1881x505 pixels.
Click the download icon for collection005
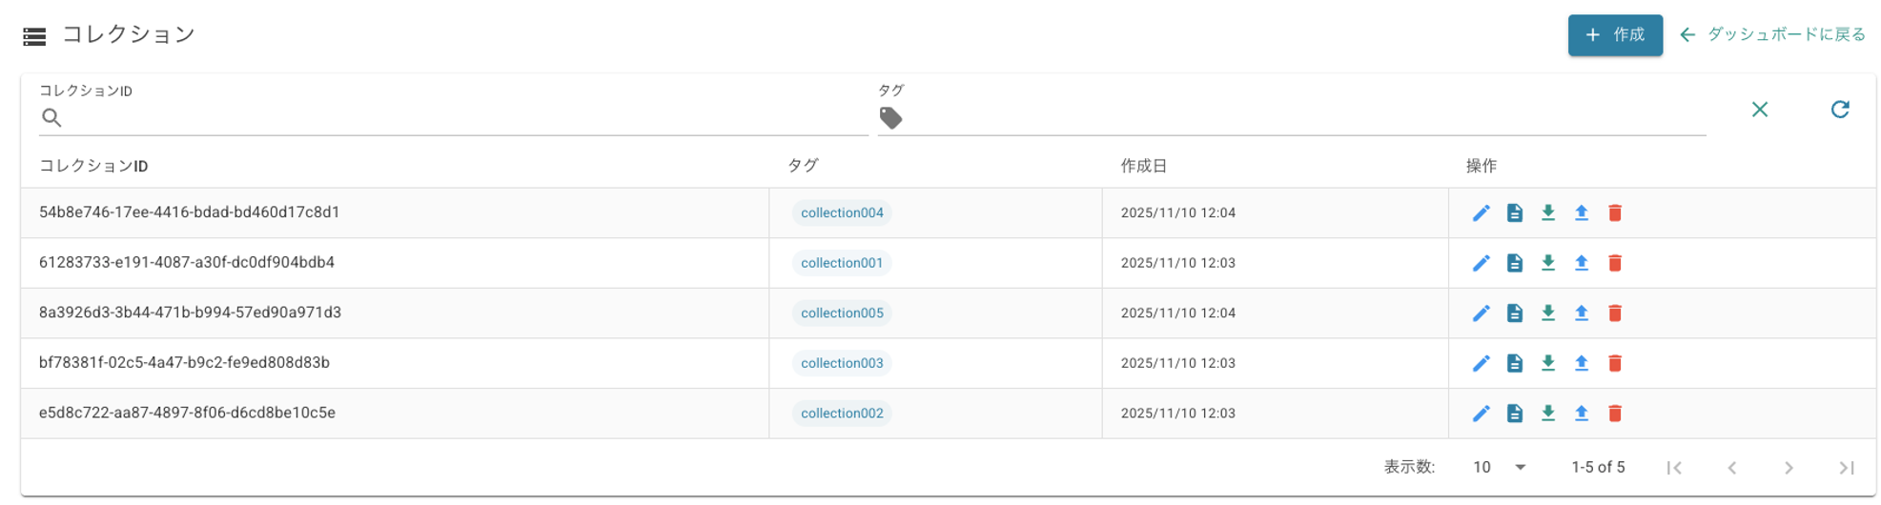coord(1547,313)
